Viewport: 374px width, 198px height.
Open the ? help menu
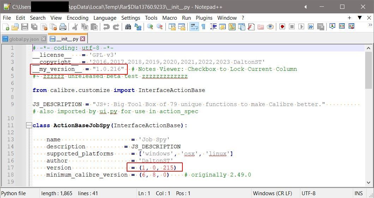(x=243, y=18)
